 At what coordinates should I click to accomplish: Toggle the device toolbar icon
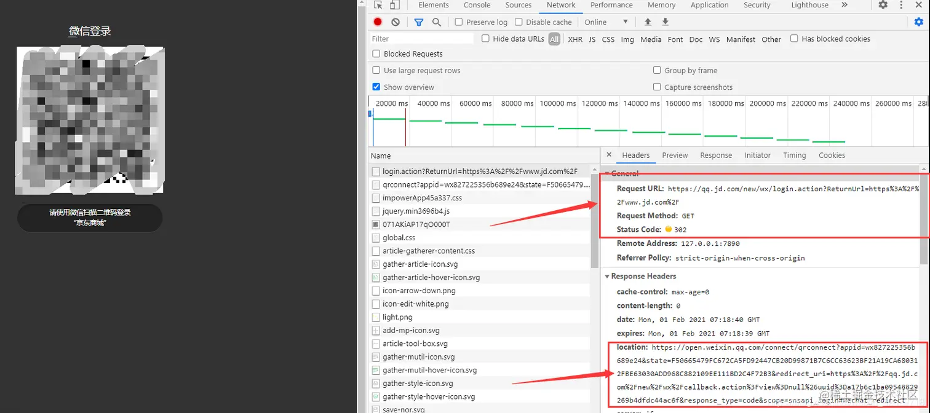click(x=394, y=5)
